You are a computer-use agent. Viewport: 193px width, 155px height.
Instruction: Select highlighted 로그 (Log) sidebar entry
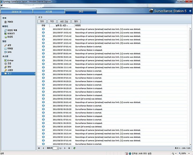pos(18,73)
